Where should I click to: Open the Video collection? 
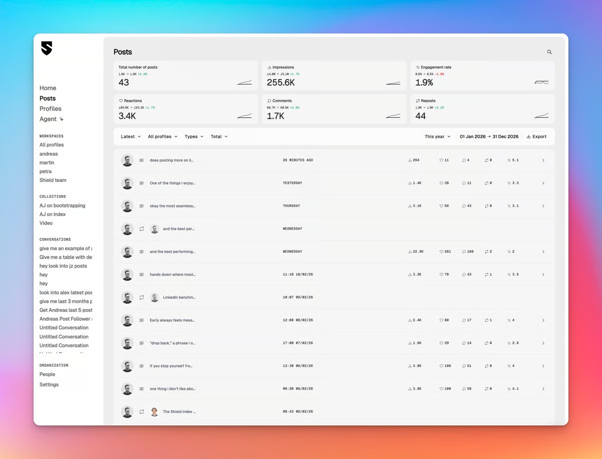click(x=46, y=223)
